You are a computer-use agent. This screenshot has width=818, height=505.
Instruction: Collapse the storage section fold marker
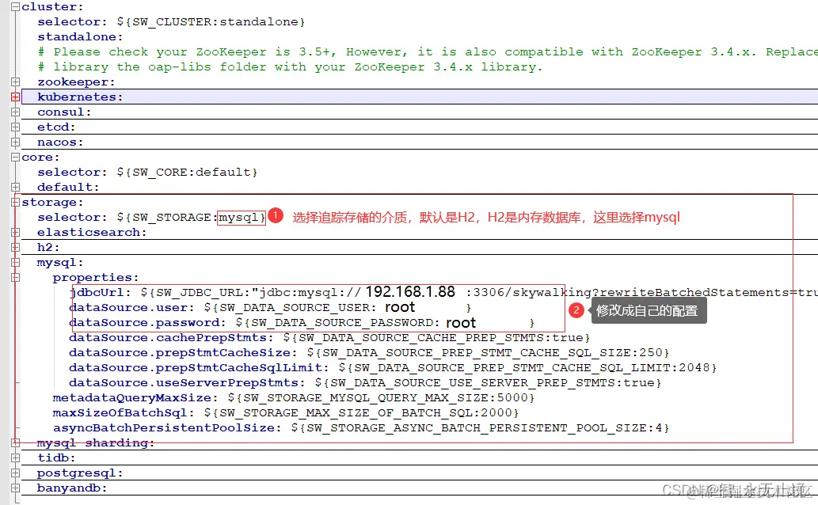click(x=16, y=202)
